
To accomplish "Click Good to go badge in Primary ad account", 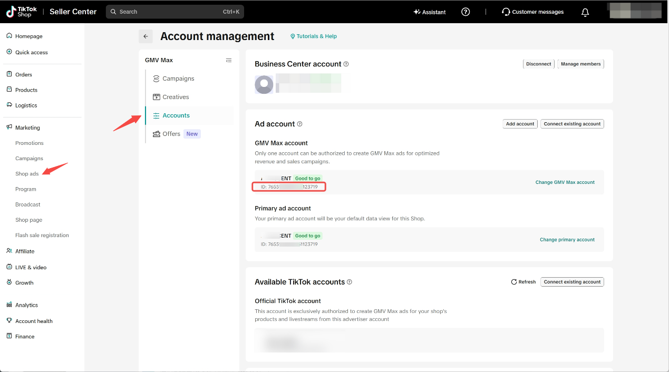I will (x=308, y=236).
